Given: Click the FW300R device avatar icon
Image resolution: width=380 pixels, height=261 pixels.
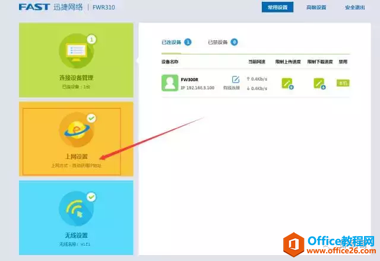Looking at the screenshot, I should [x=170, y=83].
